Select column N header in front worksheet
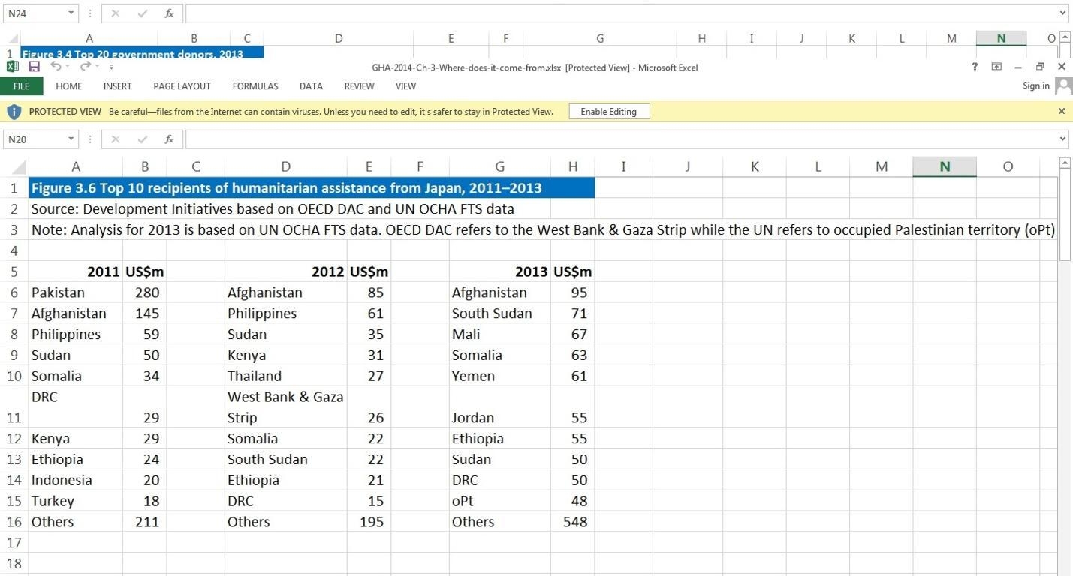Screen dimensions: 1073x576 pos(945,166)
